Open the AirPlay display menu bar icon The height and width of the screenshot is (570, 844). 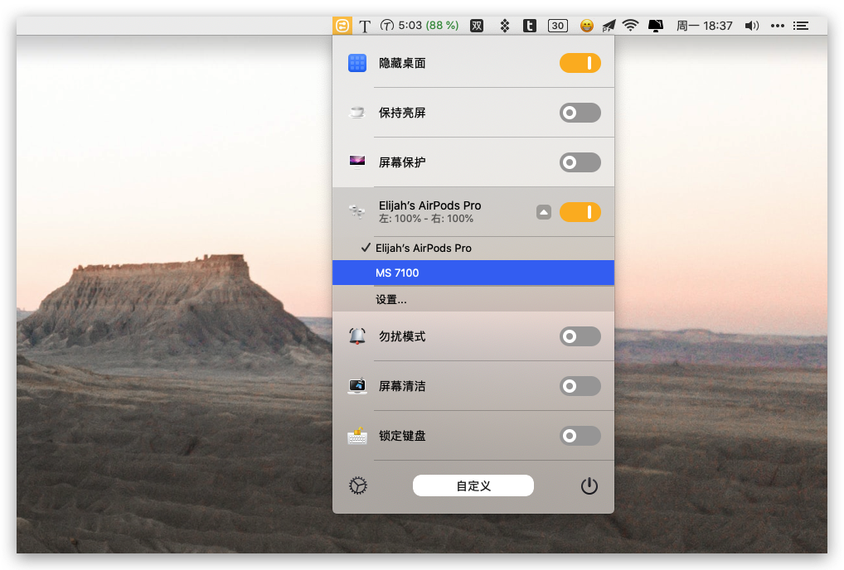656,26
